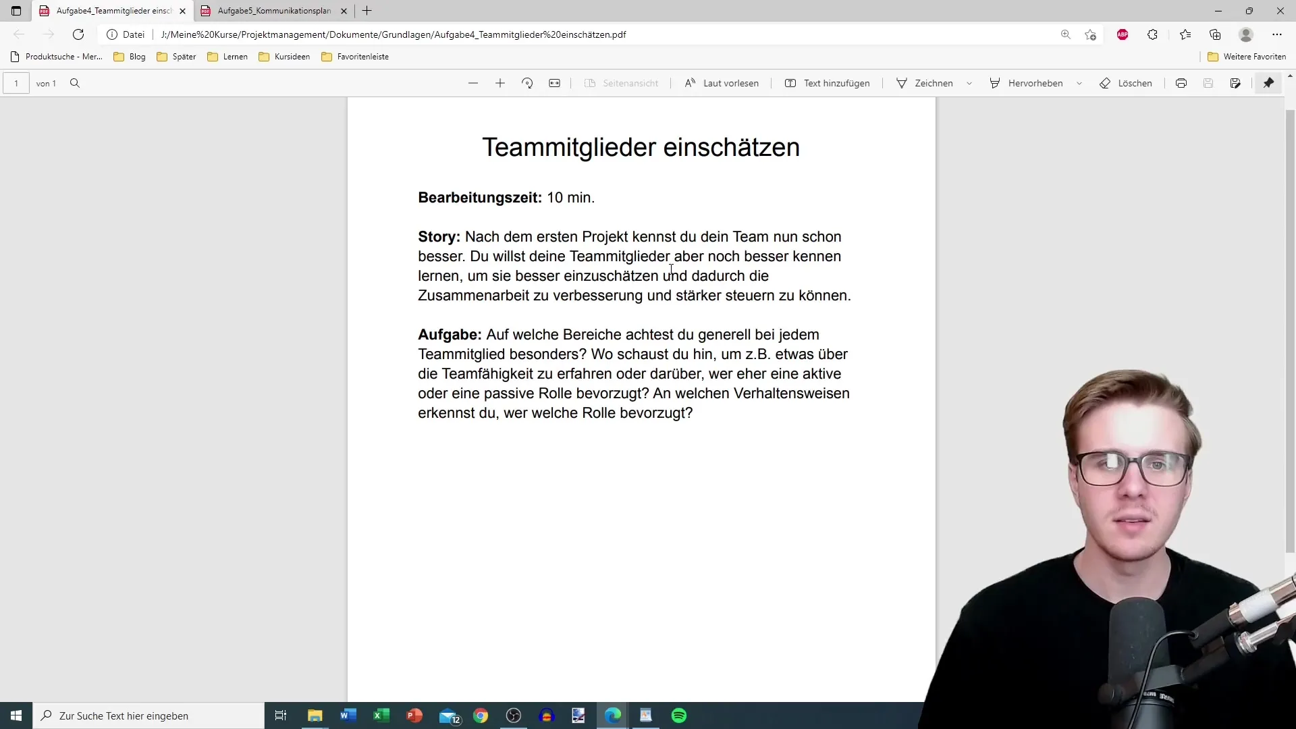Close the Aufgabe5_Kommunikationsplan tab
1296x729 pixels.
coord(344,11)
